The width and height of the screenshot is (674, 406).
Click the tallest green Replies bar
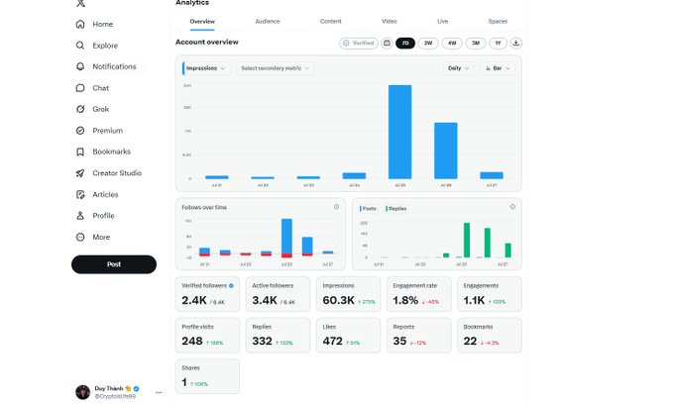pos(467,241)
